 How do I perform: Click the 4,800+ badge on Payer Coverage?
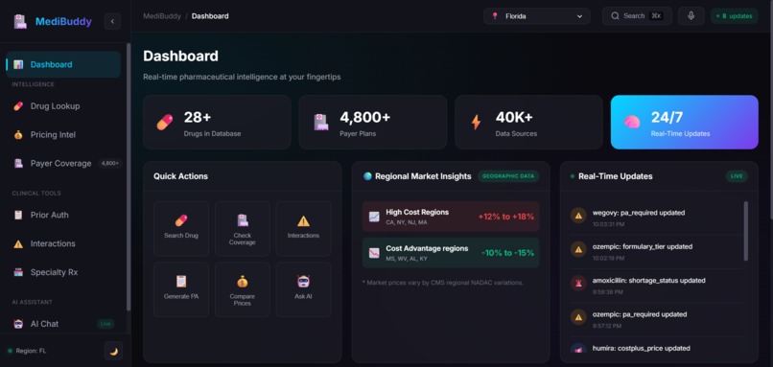109,163
